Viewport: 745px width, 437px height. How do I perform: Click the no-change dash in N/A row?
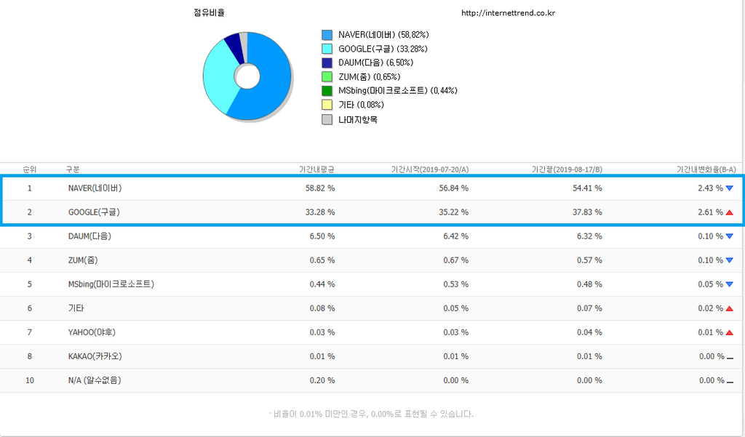tap(730, 382)
